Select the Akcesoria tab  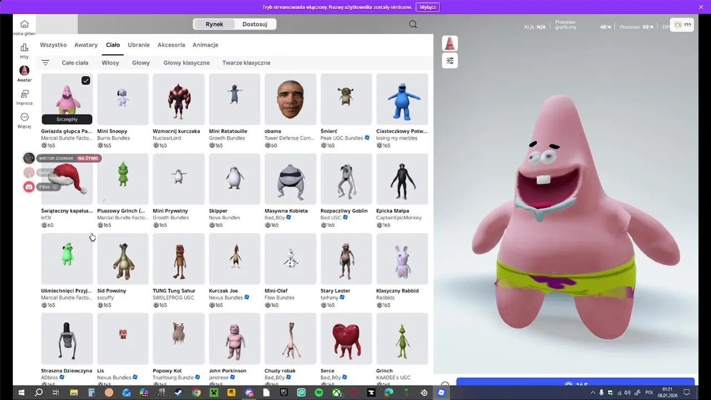171,45
